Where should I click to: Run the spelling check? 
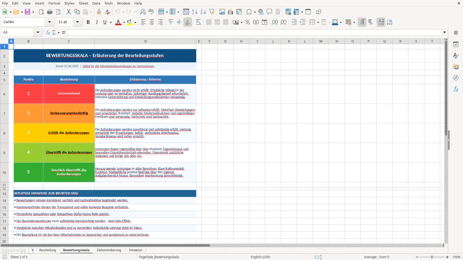click(x=151, y=12)
